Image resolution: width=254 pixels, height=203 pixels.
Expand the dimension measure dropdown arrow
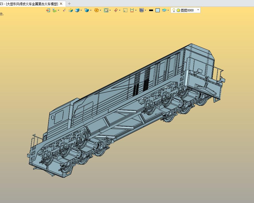(136, 10)
